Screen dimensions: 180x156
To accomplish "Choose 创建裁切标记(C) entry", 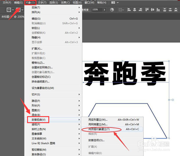I will tap(53, 77).
